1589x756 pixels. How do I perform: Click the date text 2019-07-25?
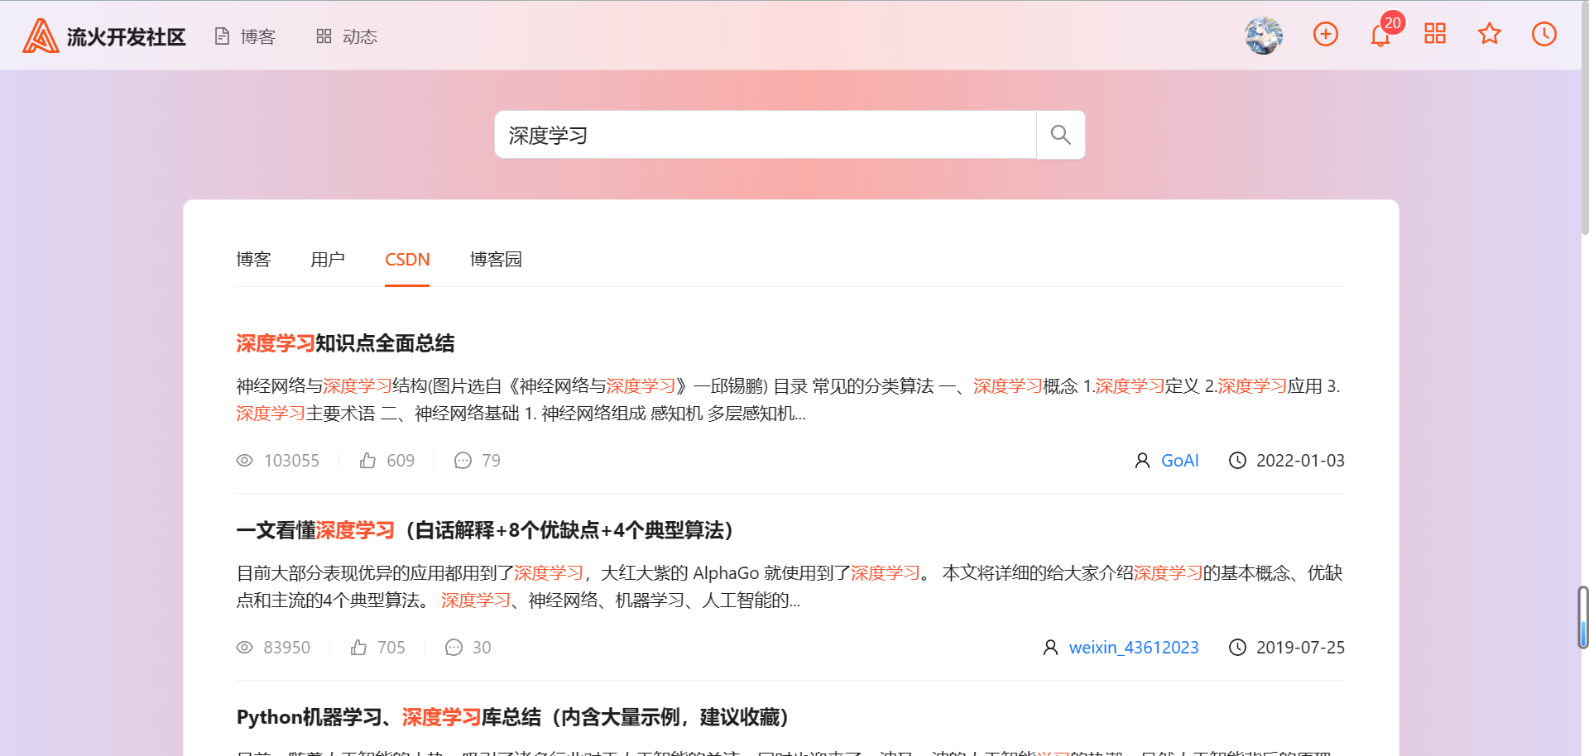point(1300,648)
